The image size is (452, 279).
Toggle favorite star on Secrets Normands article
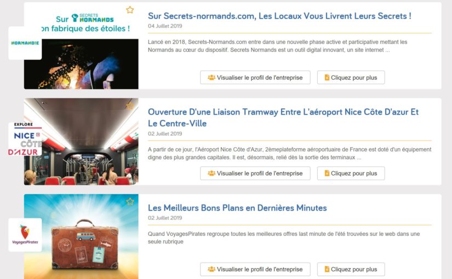(x=130, y=10)
